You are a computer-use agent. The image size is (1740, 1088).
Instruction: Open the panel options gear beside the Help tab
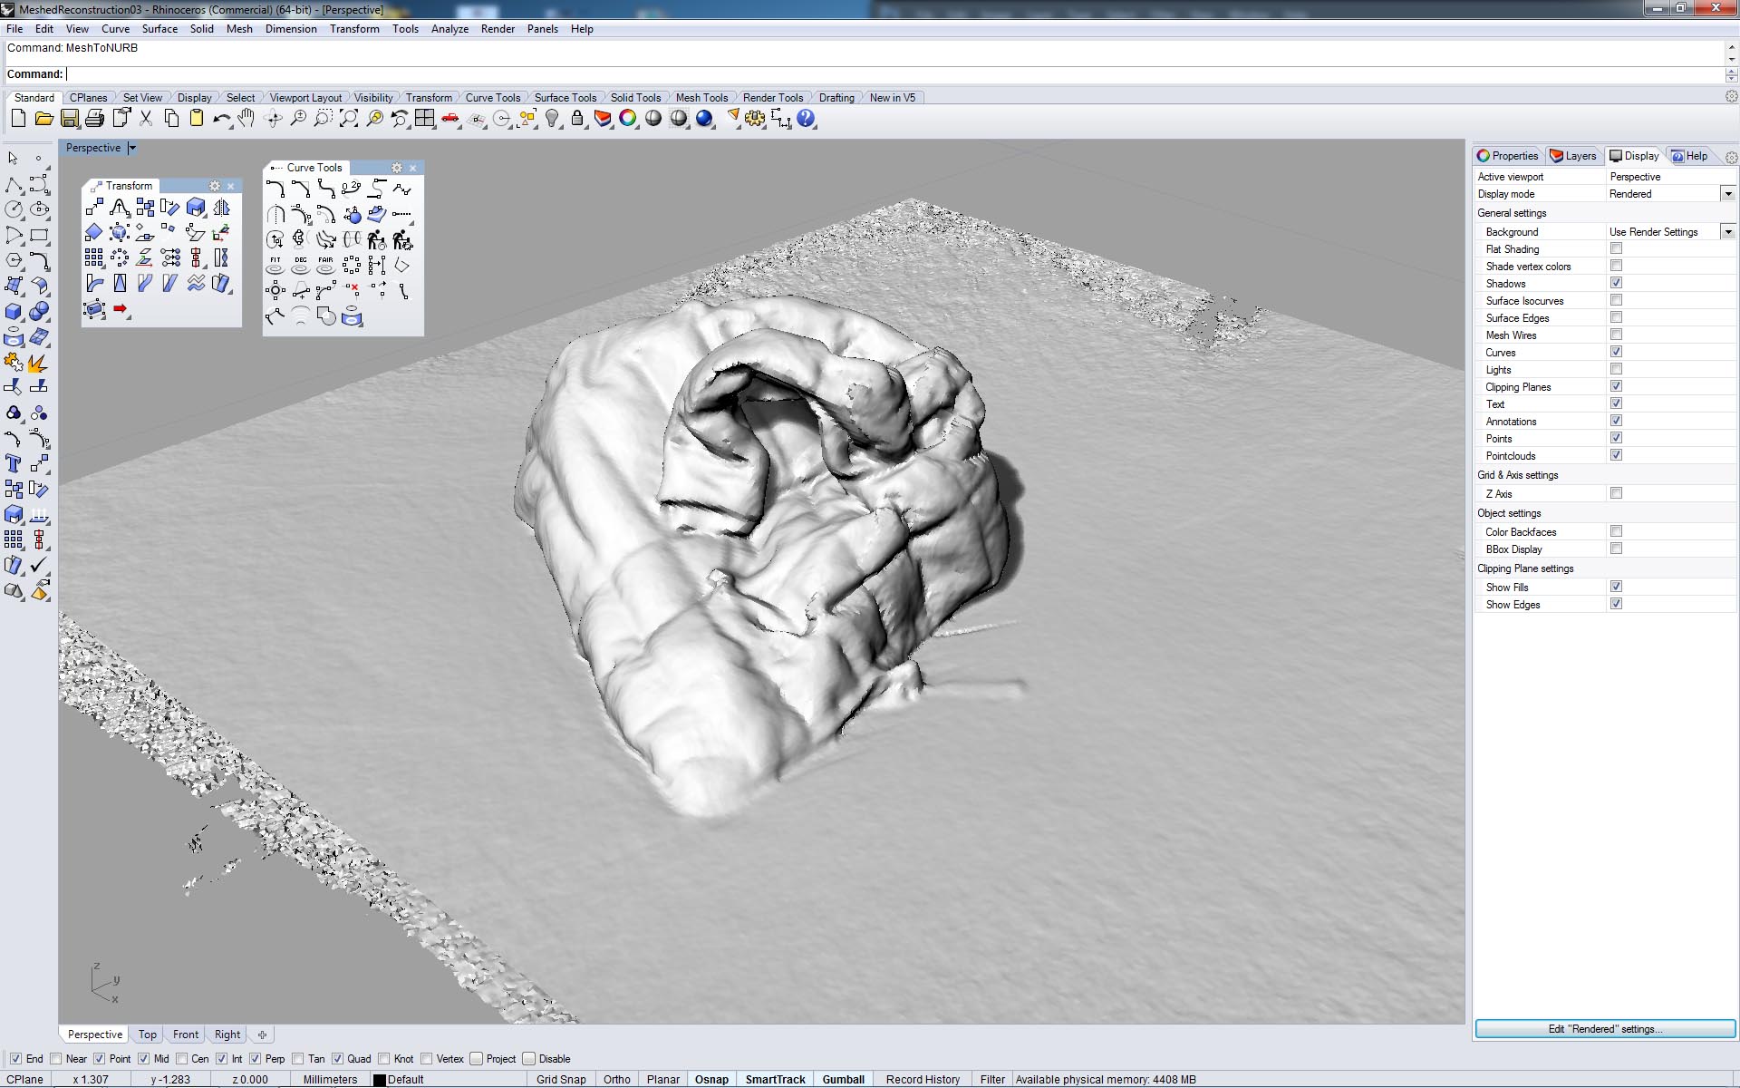[x=1731, y=156]
